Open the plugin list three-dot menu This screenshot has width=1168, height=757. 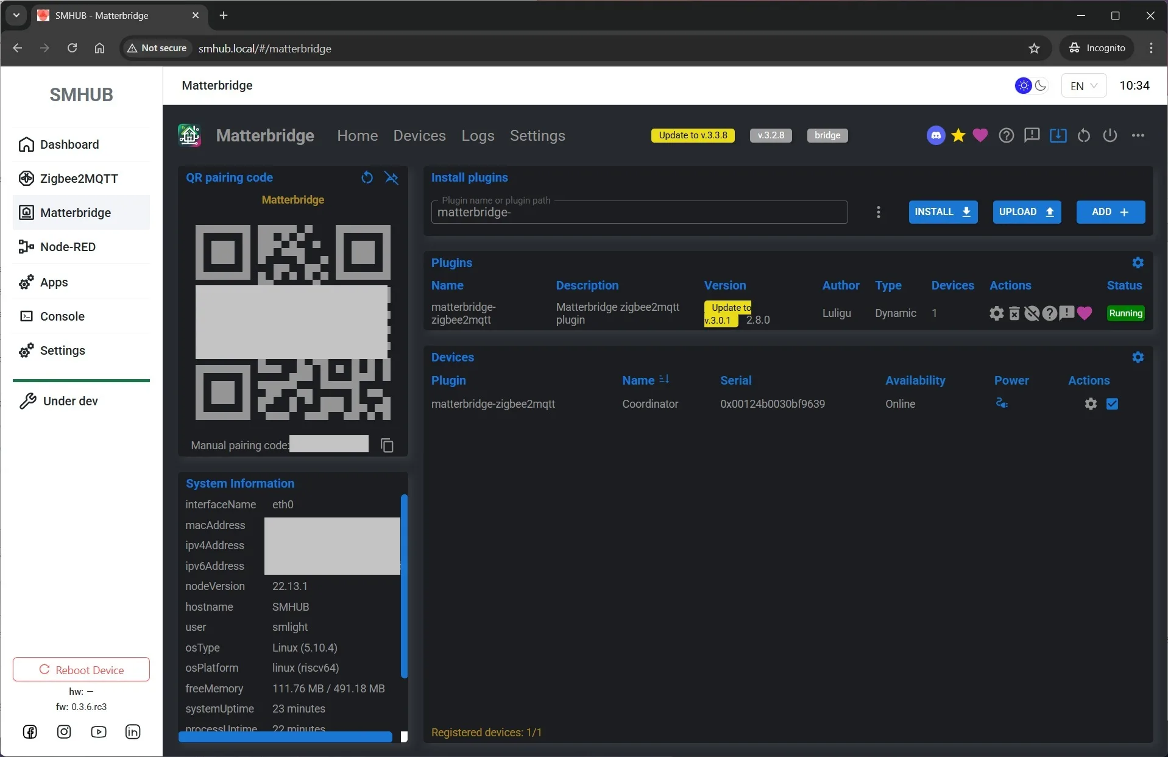pyautogui.click(x=878, y=212)
